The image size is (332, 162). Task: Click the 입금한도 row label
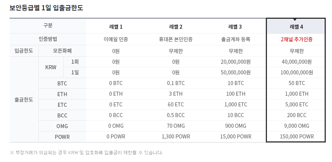click(24, 50)
